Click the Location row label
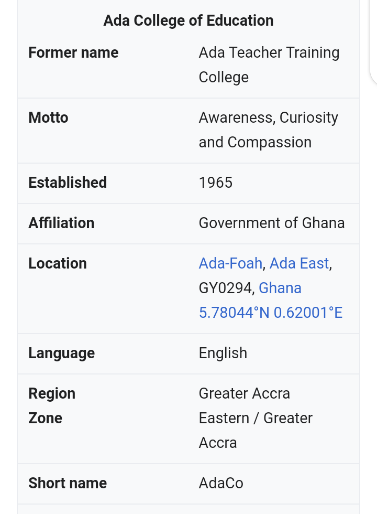 point(58,263)
